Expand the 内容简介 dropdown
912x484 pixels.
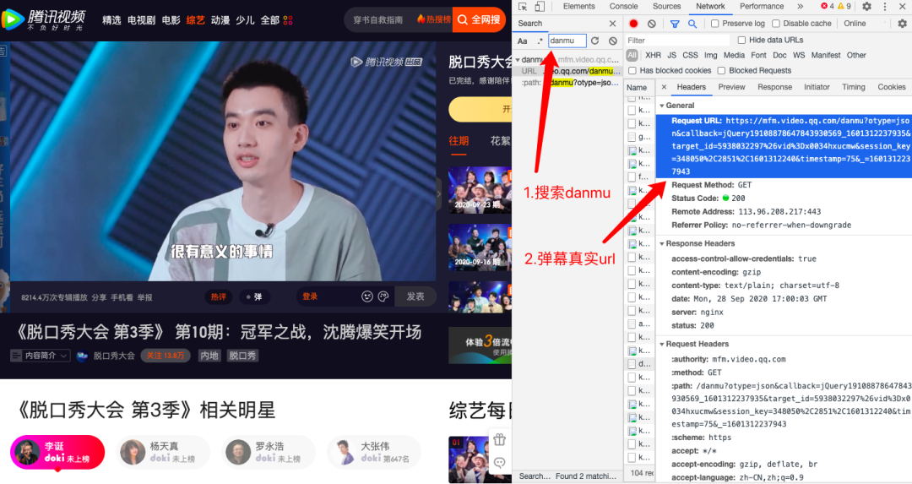[41, 356]
